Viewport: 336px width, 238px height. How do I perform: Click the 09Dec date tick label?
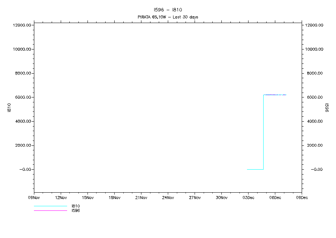pyautogui.click(x=302, y=198)
